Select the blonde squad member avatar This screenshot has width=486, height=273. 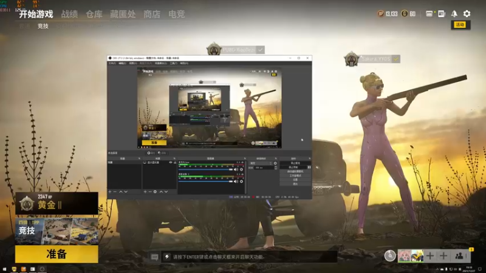[417, 256]
